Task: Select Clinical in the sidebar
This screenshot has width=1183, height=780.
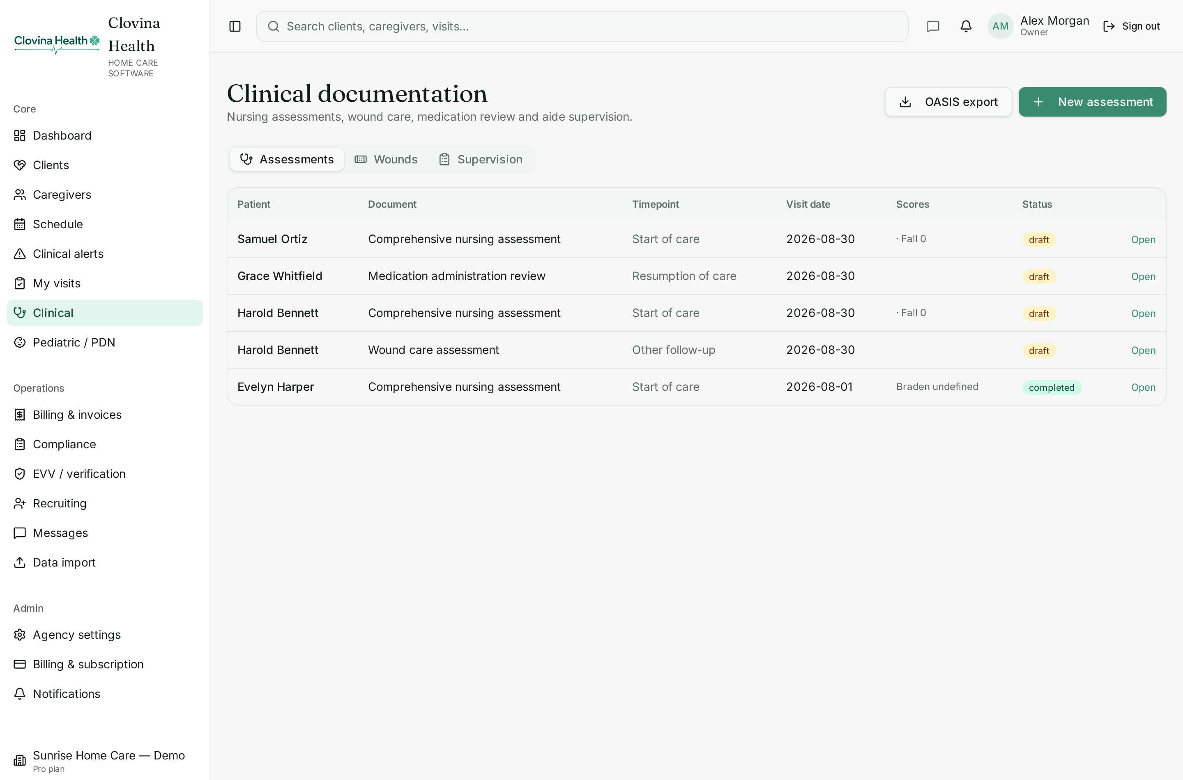Action: pyautogui.click(x=104, y=313)
